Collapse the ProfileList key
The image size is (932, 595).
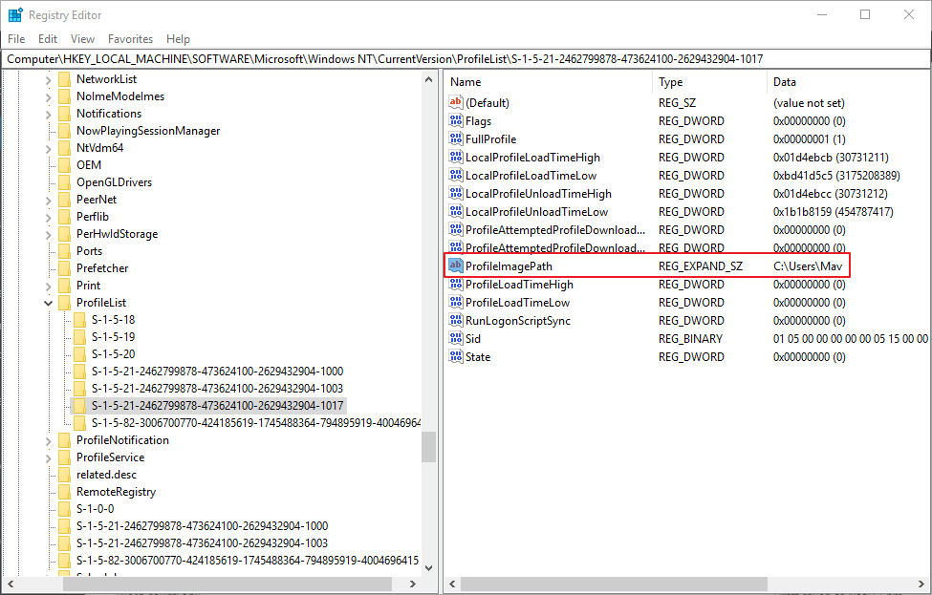pyautogui.click(x=48, y=303)
